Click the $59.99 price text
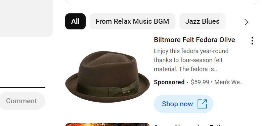This screenshot has height=126, width=262. coord(200,82)
